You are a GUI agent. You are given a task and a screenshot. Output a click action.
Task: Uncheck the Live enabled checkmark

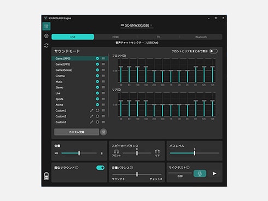97,93
